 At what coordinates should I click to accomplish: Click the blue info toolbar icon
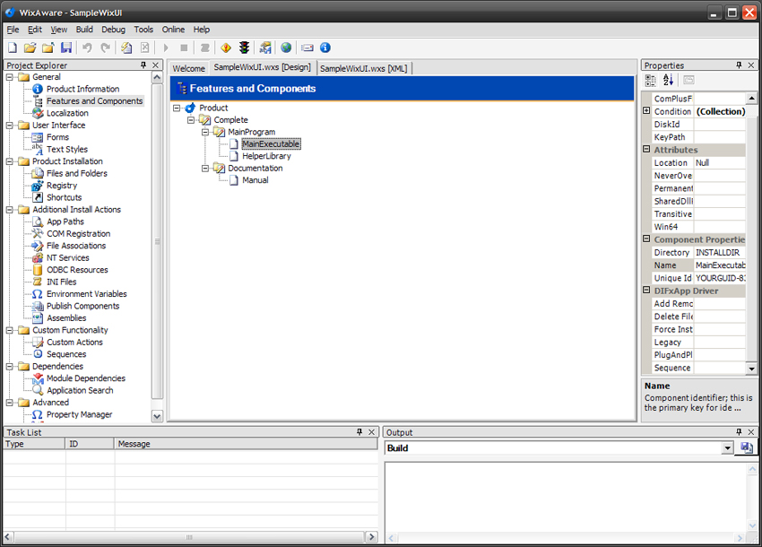point(325,48)
